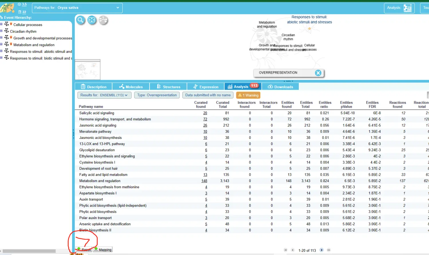Click the Plant Reactome logo
The image size is (429, 255).
(7, 8)
